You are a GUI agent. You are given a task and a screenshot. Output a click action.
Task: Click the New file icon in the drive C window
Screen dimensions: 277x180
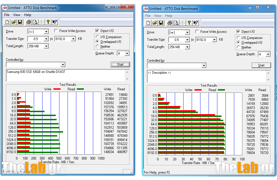point(7,22)
